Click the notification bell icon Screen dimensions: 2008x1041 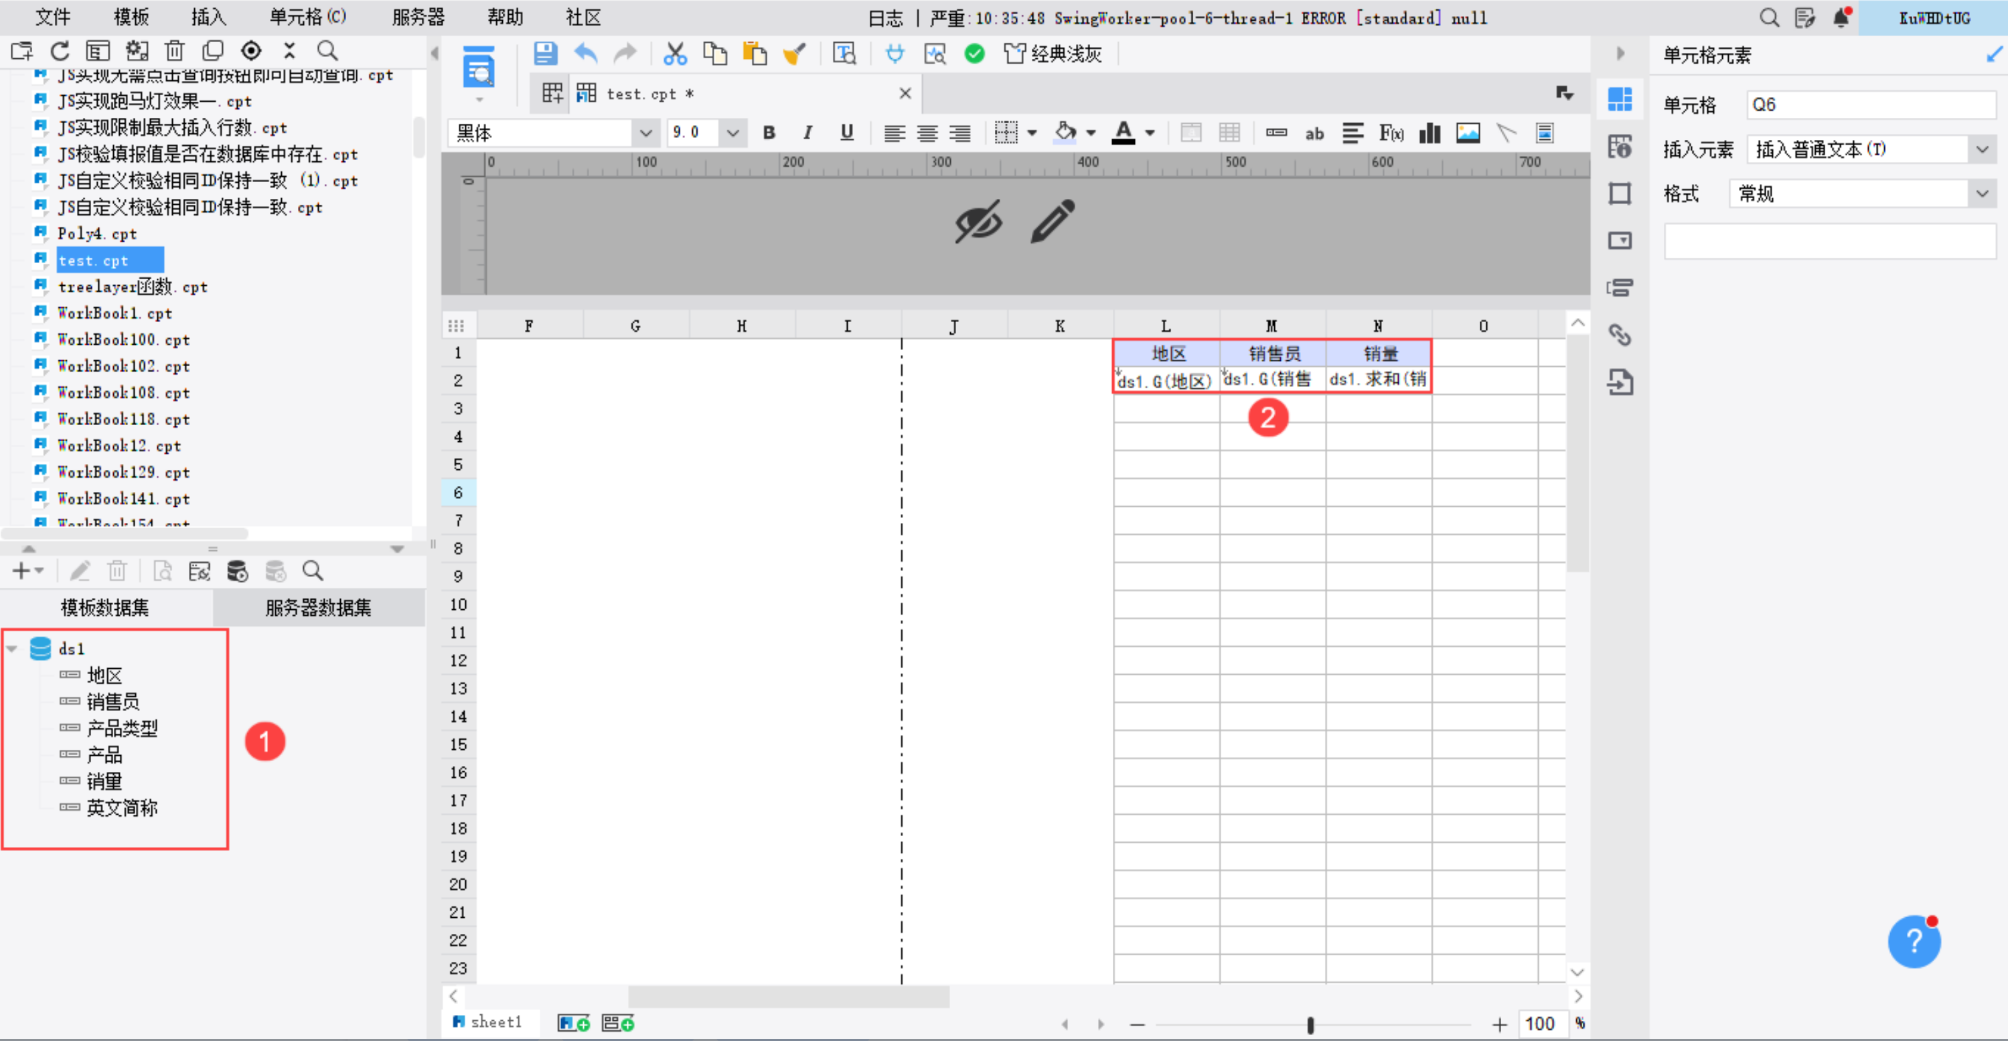tap(1841, 17)
